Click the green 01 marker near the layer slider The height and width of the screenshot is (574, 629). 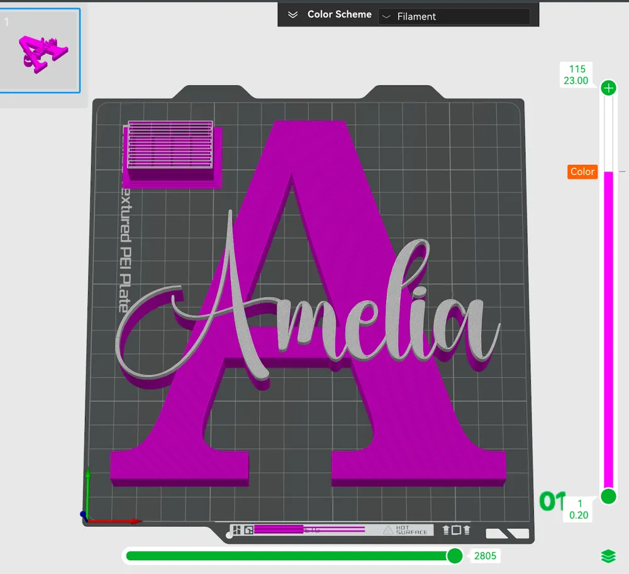550,502
